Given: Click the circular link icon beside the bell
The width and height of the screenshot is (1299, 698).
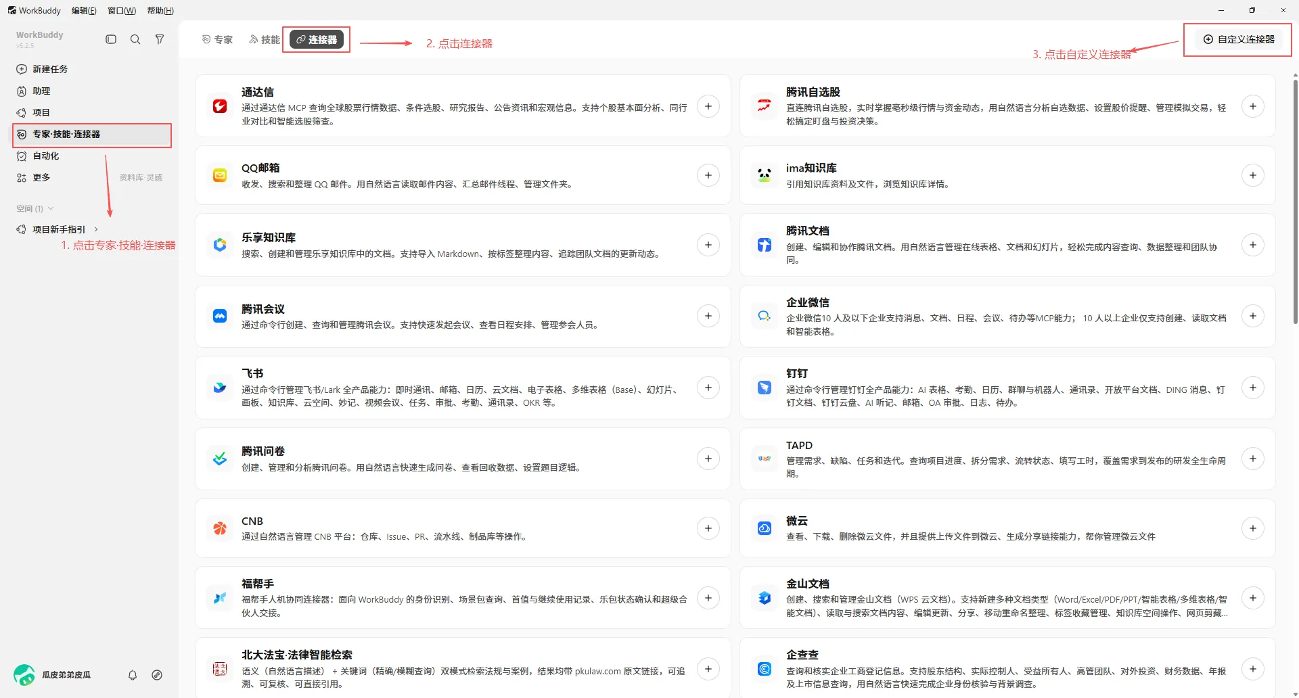Looking at the screenshot, I should [x=157, y=675].
